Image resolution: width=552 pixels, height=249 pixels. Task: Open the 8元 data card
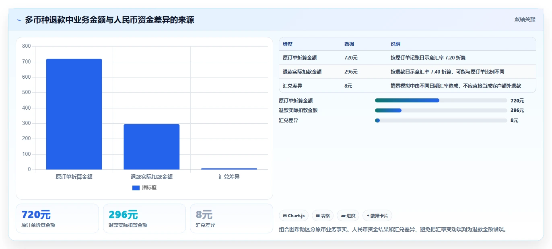pos(231,218)
